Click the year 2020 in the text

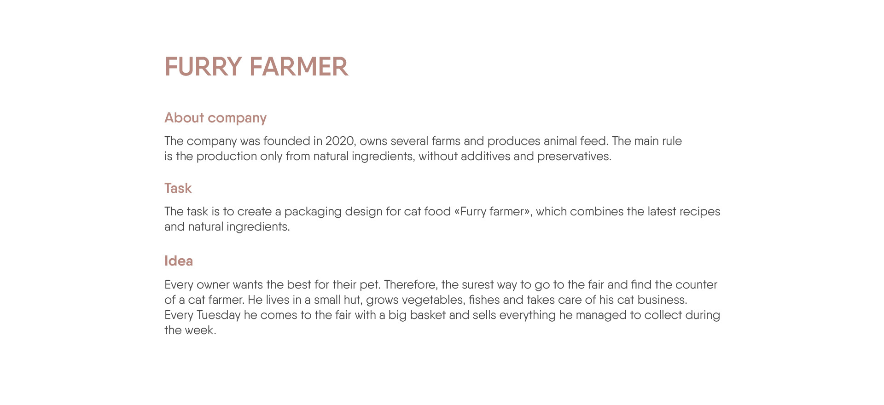(x=340, y=141)
